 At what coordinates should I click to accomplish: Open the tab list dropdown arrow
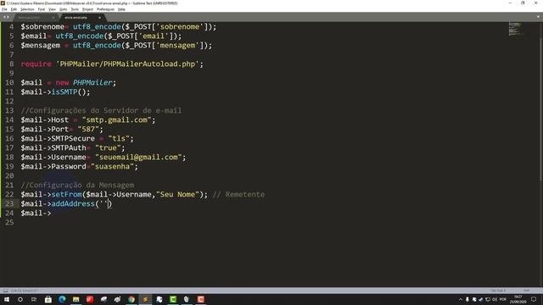pos(539,17)
